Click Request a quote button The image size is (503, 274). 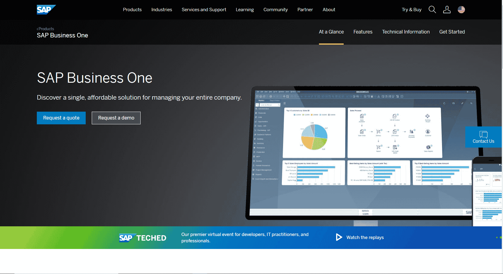pyautogui.click(x=61, y=118)
